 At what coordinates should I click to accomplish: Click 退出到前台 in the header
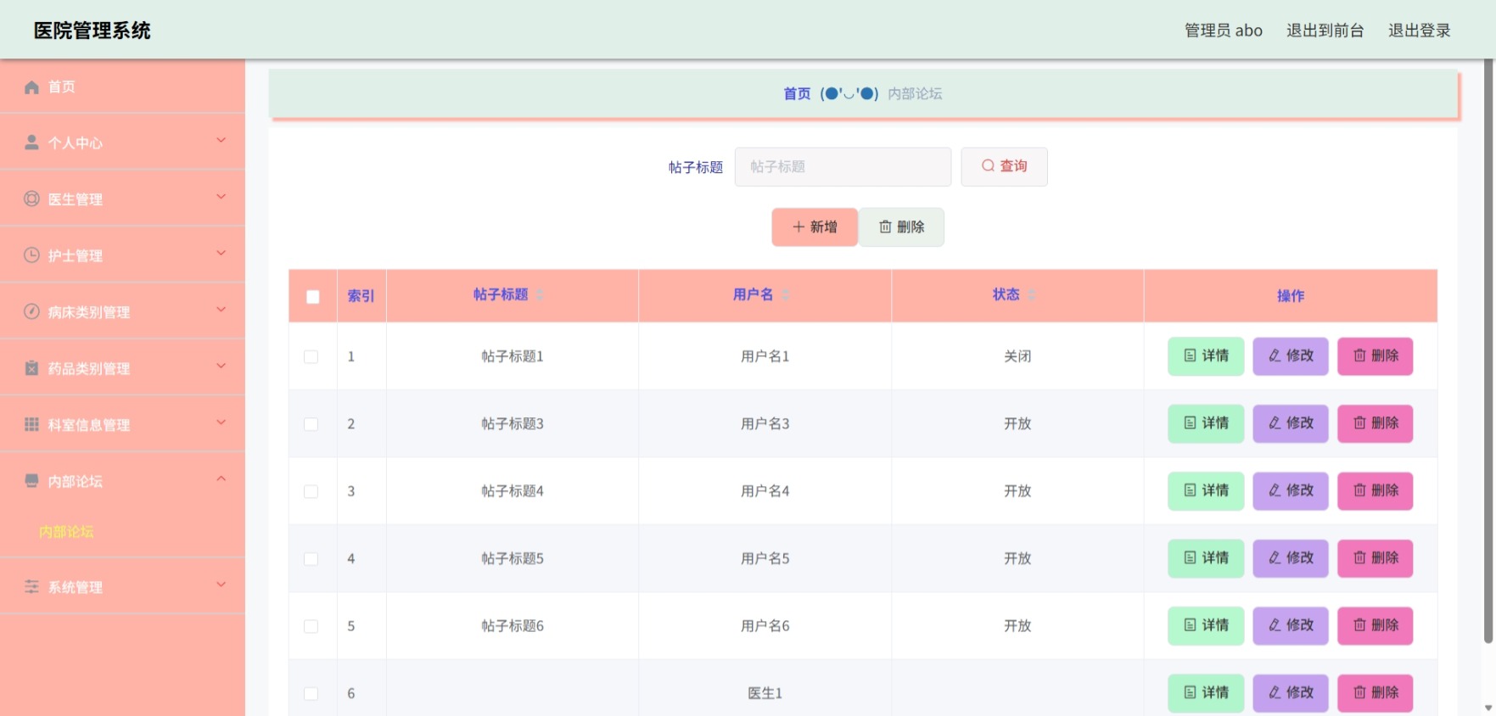pyautogui.click(x=1325, y=31)
